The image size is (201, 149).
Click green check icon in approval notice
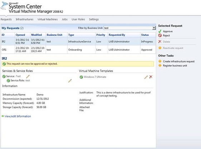coord(4,64)
